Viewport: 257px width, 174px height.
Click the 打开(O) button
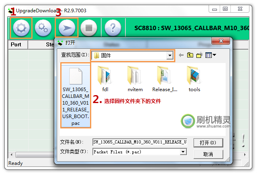208,143
